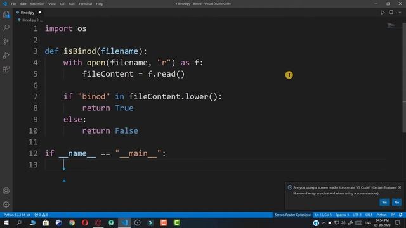Open Windows Action Center
406x228 pixels.
(x=398, y=223)
